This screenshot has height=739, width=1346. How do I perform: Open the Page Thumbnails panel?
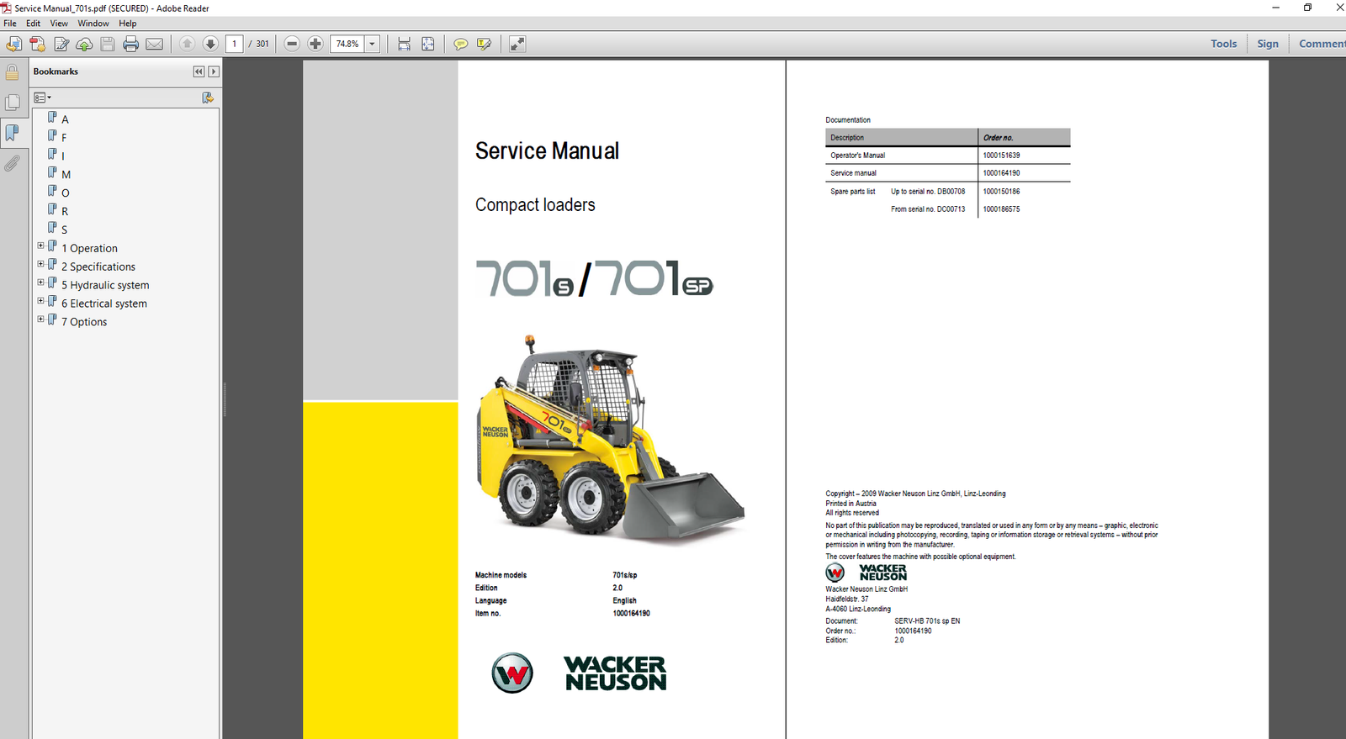tap(12, 103)
